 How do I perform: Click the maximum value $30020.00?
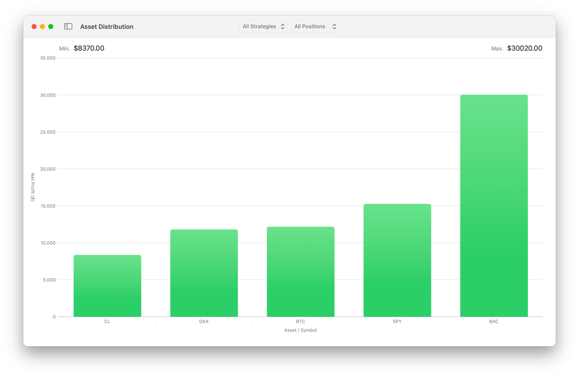(x=525, y=48)
